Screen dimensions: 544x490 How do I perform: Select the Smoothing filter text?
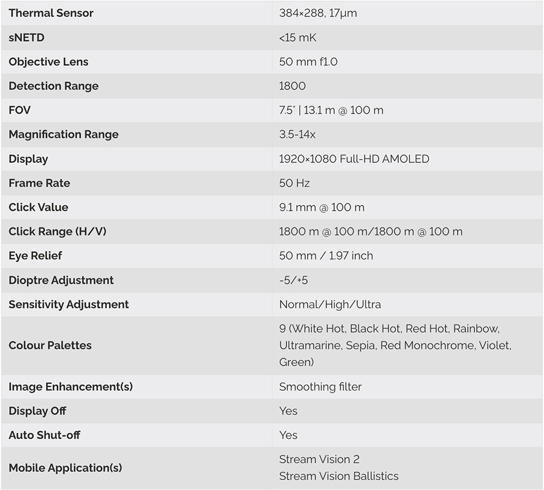pos(320,387)
